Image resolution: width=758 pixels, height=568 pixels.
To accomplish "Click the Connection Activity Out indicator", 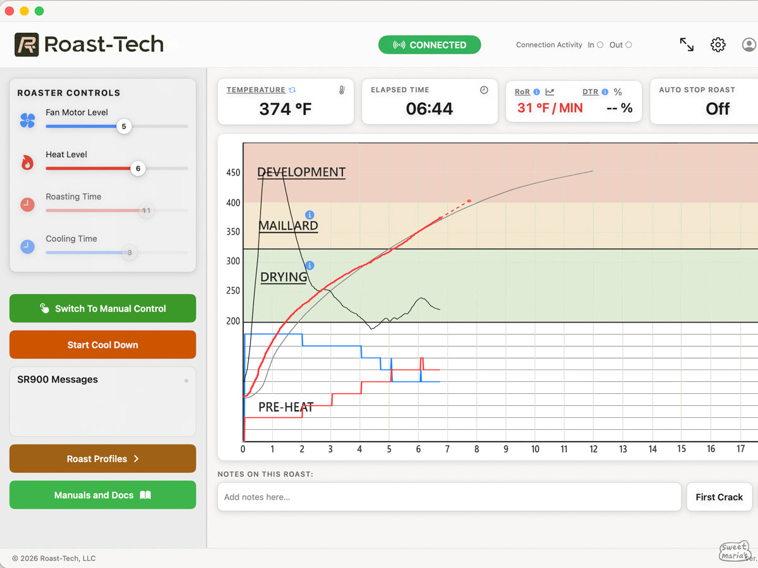I will tap(629, 45).
